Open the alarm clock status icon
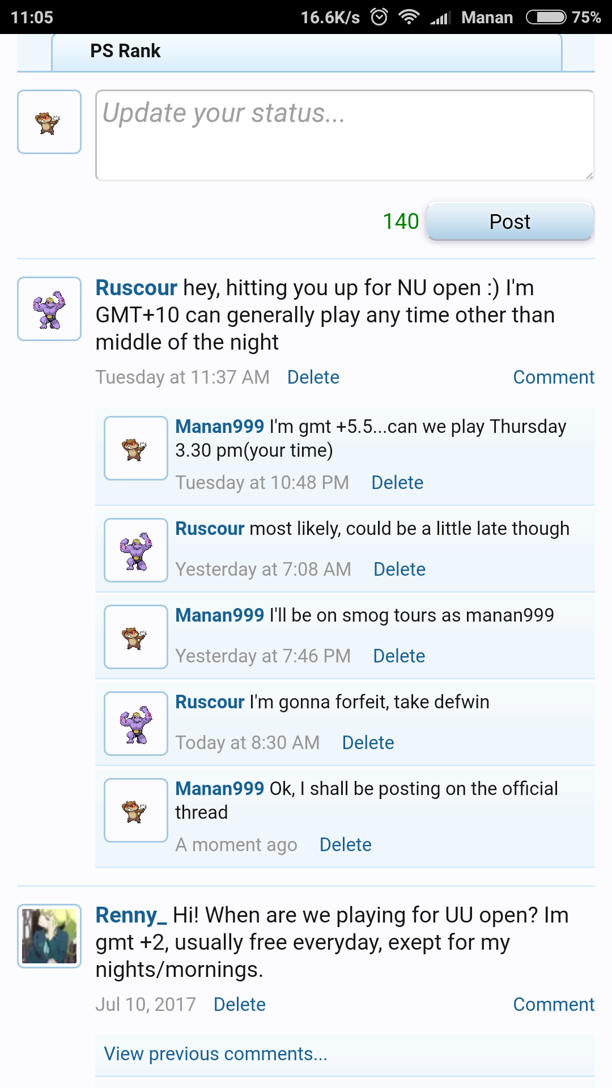This screenshot has width=612, height=1088. (x=379, y=17)
